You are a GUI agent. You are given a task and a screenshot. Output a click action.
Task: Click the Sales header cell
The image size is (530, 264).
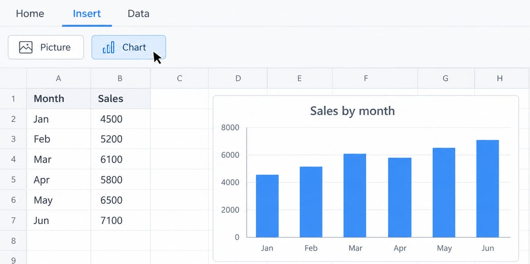point(120,99)
